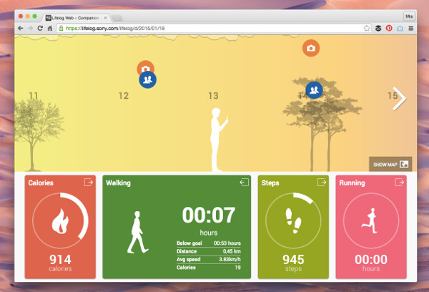Click the running person icon
The image size is (429, 292).
click(370, 220)
